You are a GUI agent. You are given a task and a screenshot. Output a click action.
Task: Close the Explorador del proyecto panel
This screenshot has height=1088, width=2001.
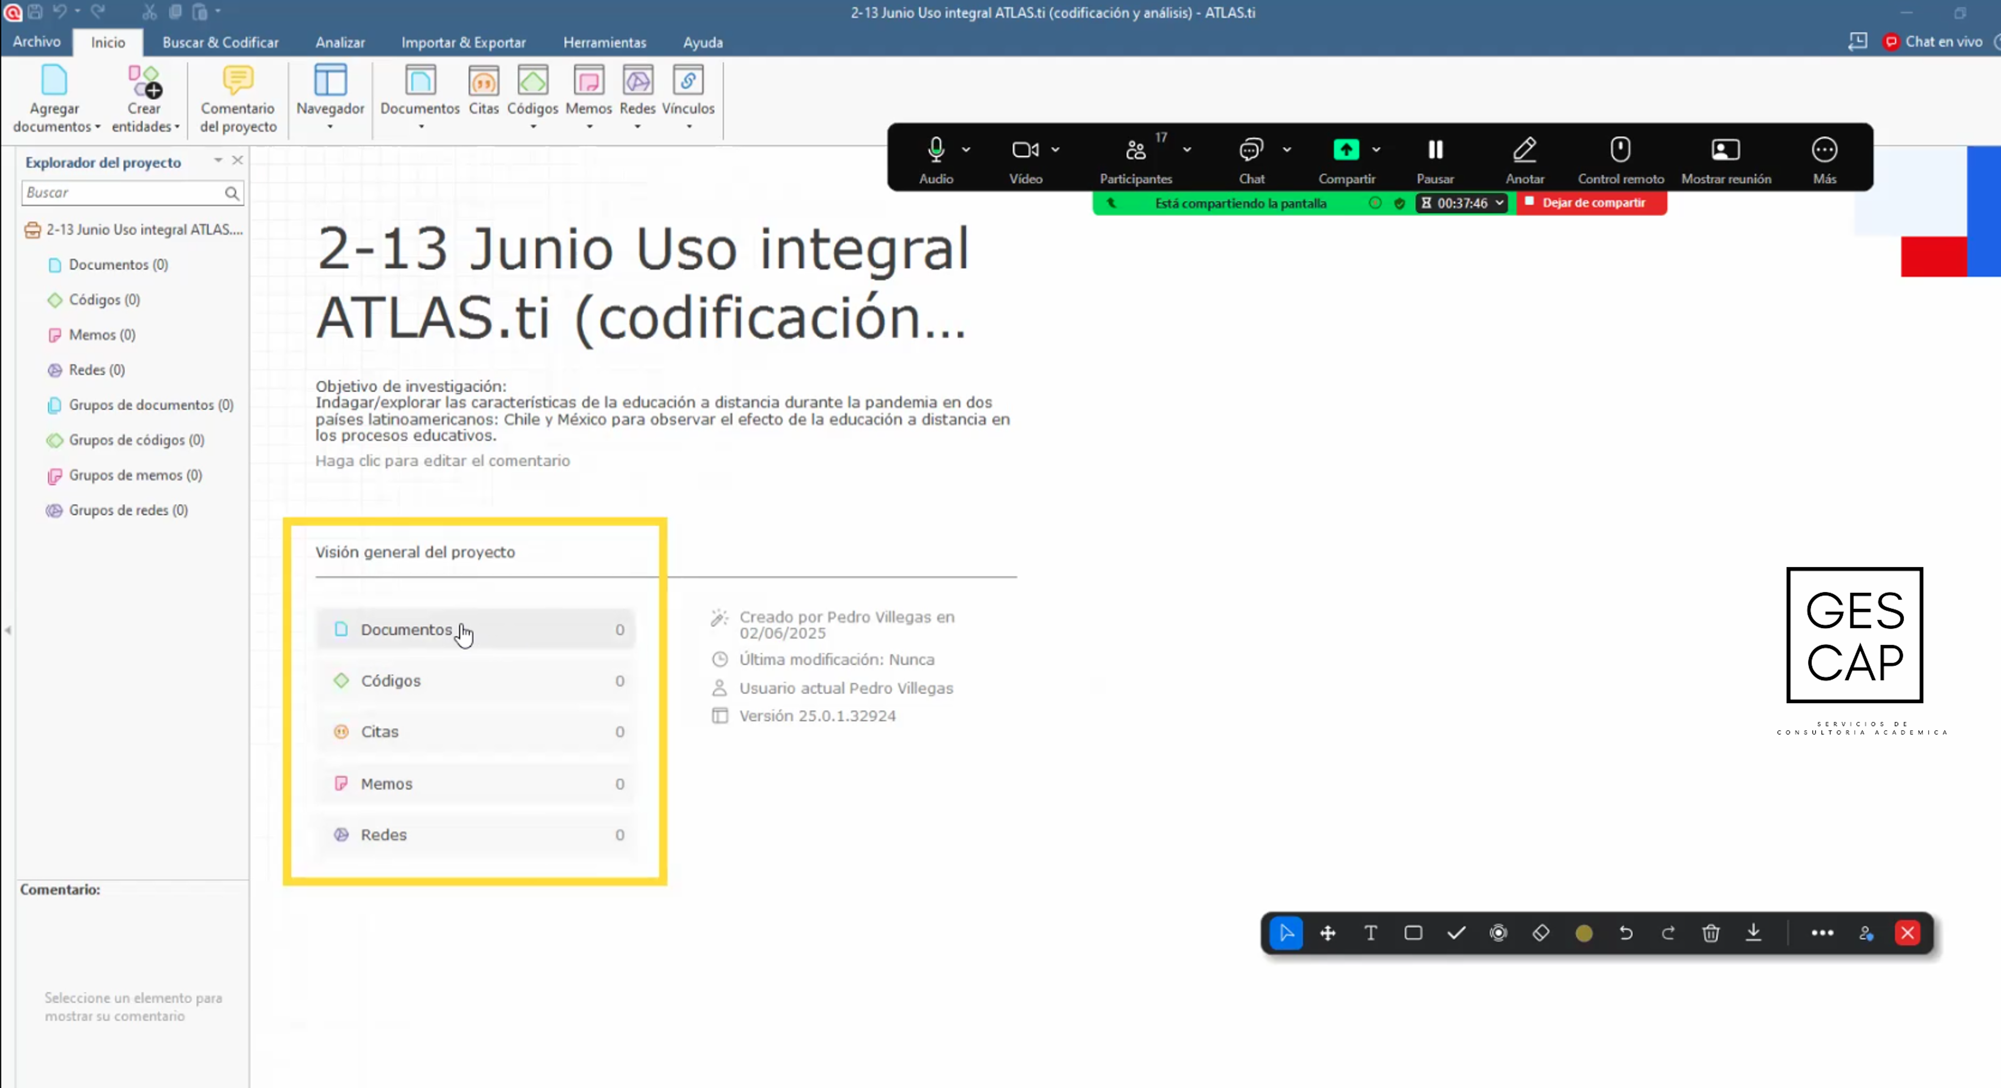click(238, 160)
